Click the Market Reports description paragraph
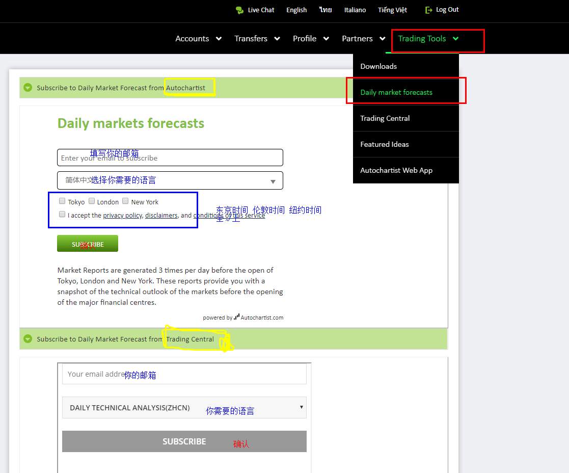This screenshot has height=473, width=569. pyautogui.click(x=170, y=286)
